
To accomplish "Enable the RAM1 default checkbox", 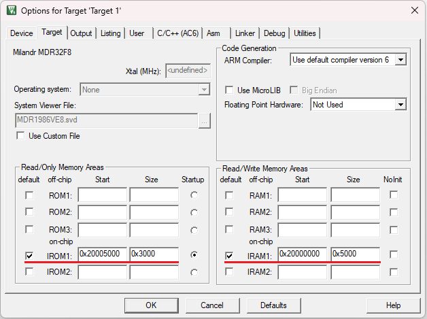I will (x=229, y=195).
